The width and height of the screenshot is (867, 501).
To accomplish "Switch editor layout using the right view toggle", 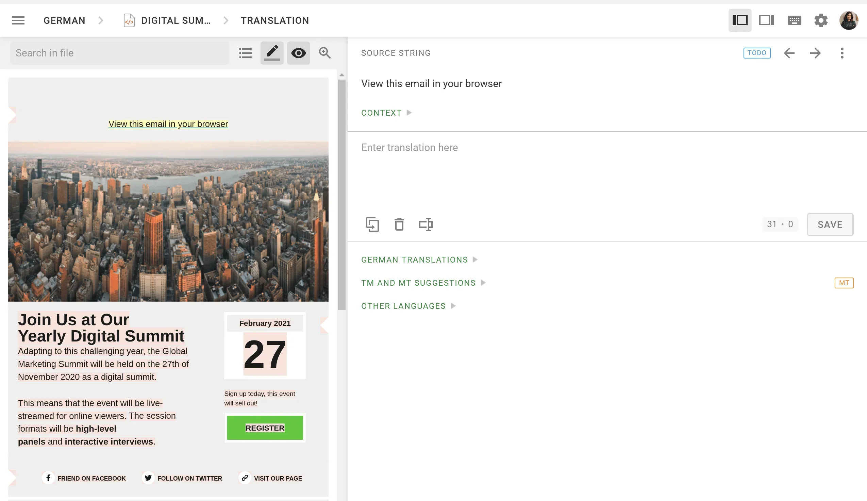I will tap(766, 20).
